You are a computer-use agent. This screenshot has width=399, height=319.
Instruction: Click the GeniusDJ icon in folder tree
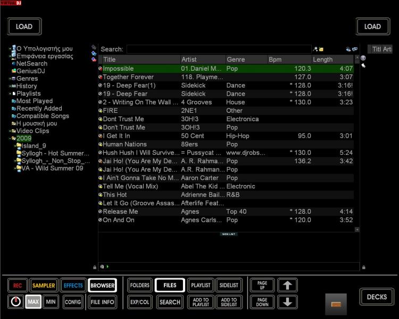click(14, 71)
